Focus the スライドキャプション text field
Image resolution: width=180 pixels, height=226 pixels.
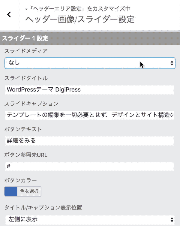click(x=89, y=115)
